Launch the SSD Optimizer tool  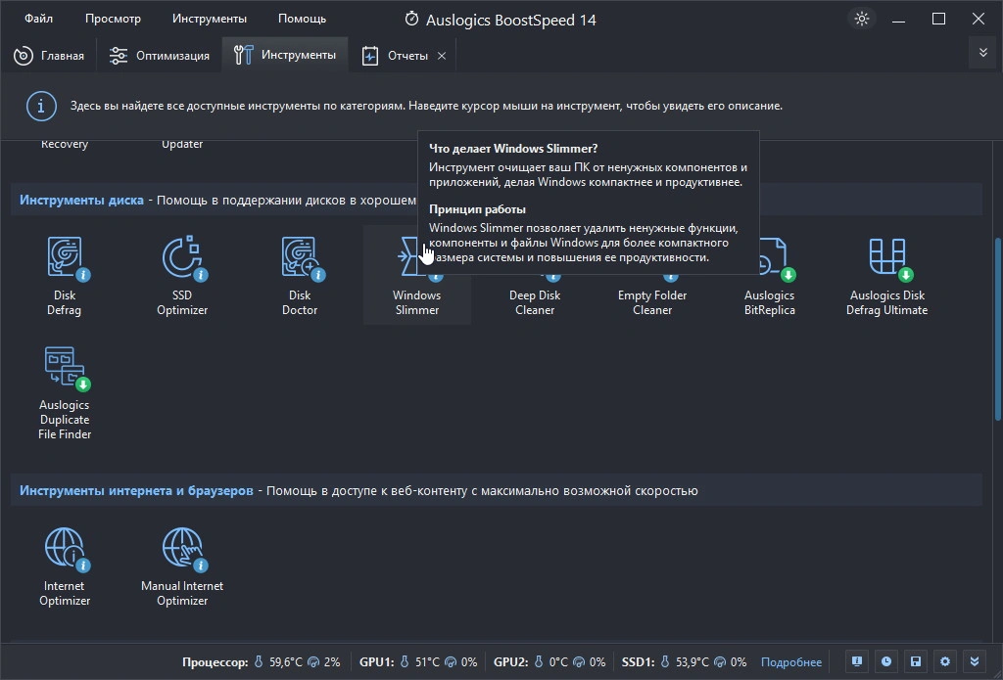coord(182,275)
